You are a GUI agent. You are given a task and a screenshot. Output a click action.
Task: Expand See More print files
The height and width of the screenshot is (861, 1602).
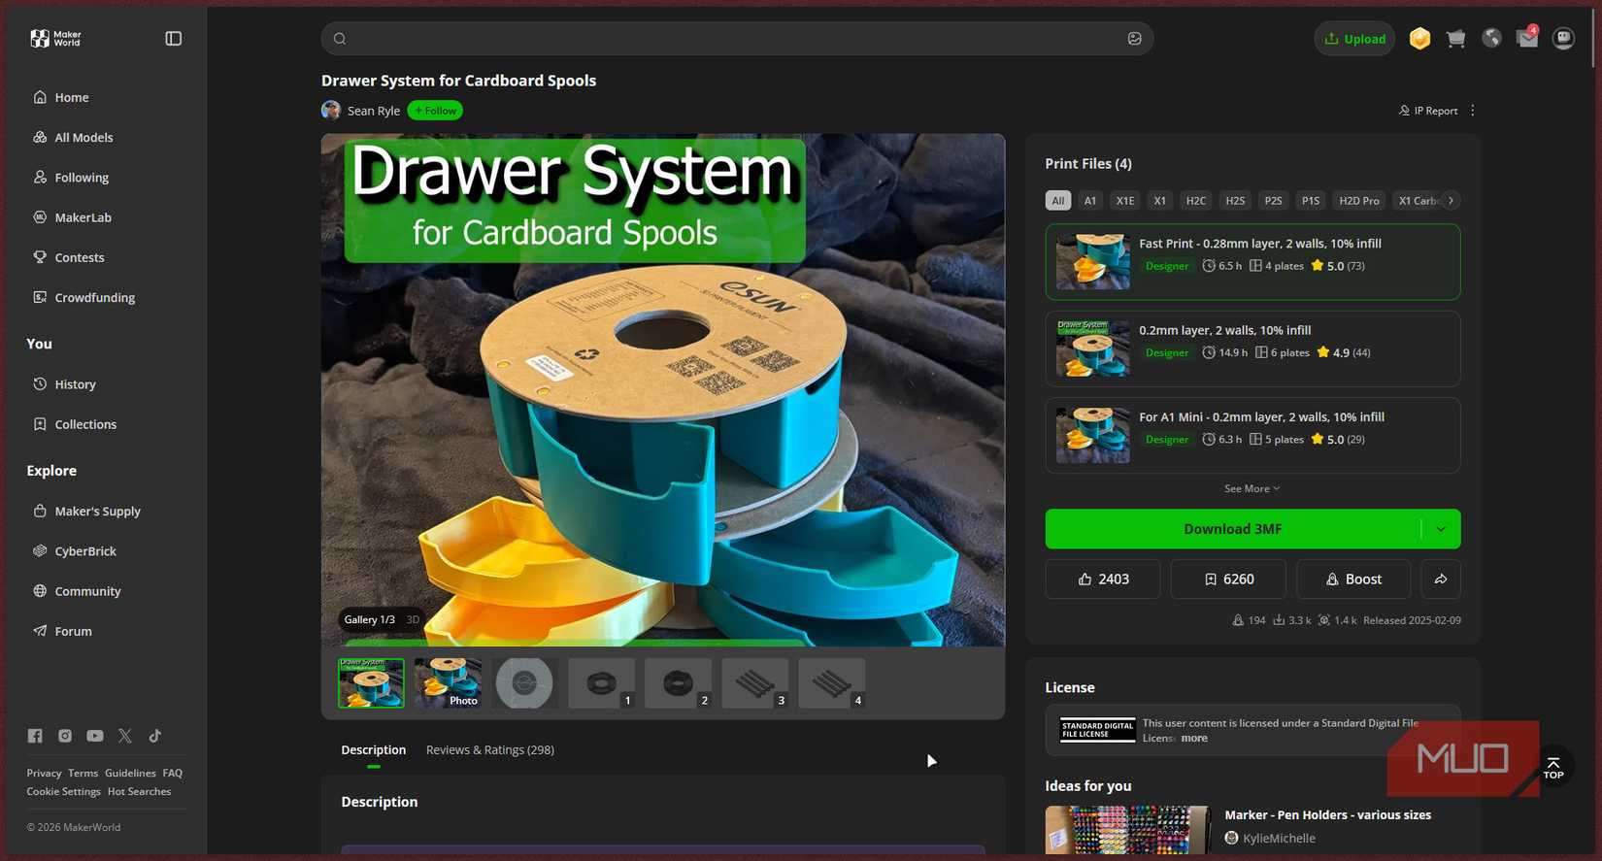[x=1252, y=488]
